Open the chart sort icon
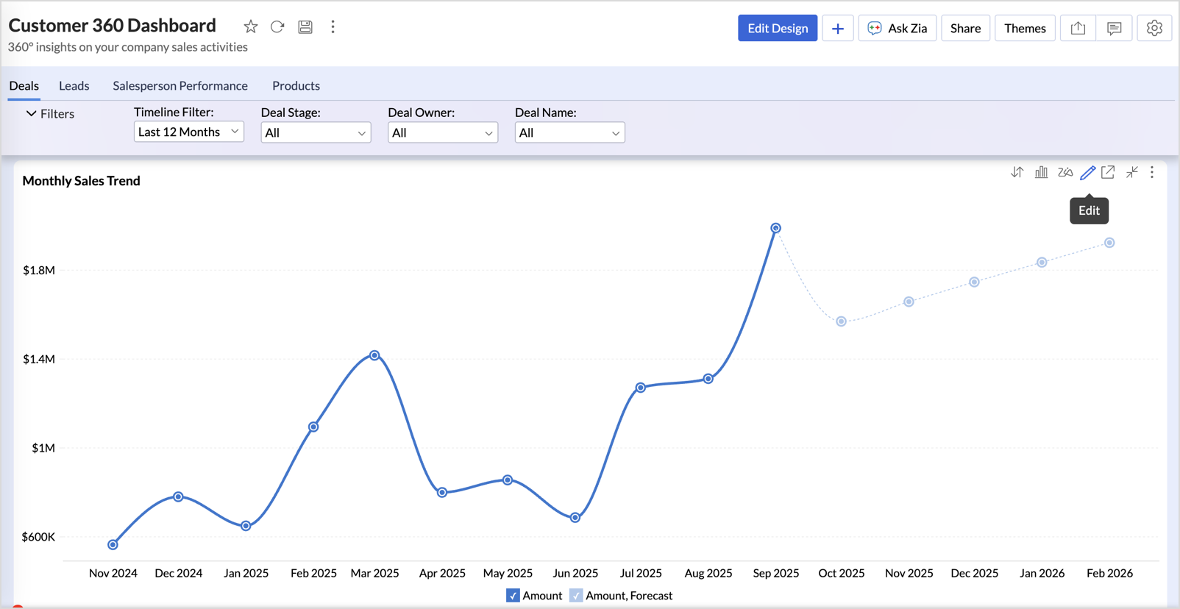This screenshot has height=609, width=1180. click(1017, 172)
